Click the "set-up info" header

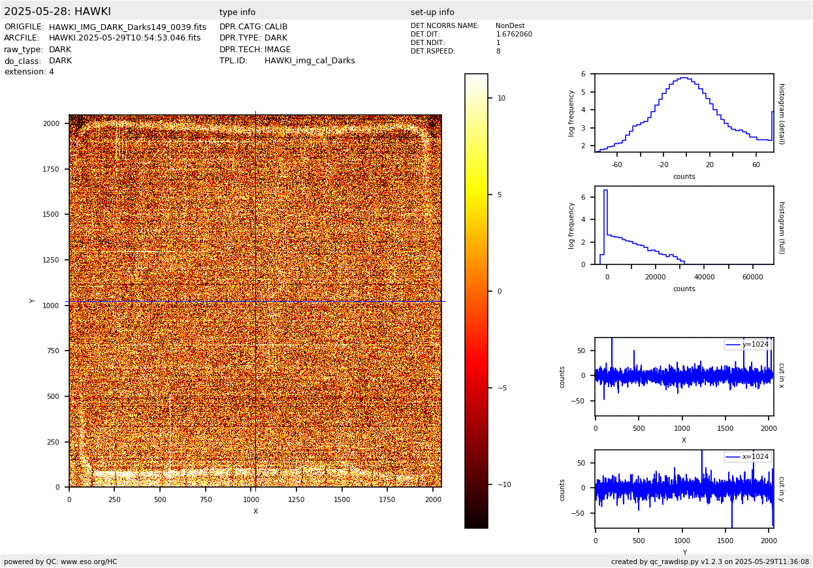(x=432, y=12)
